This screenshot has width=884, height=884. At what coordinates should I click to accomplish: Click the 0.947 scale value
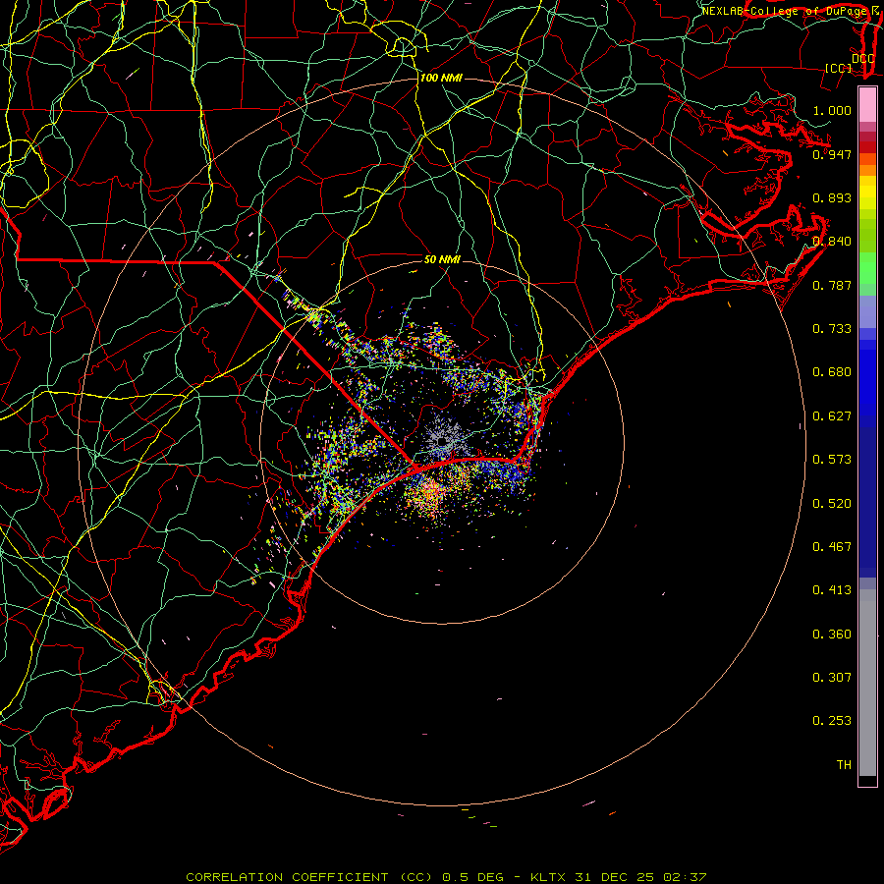coord(832,154)
